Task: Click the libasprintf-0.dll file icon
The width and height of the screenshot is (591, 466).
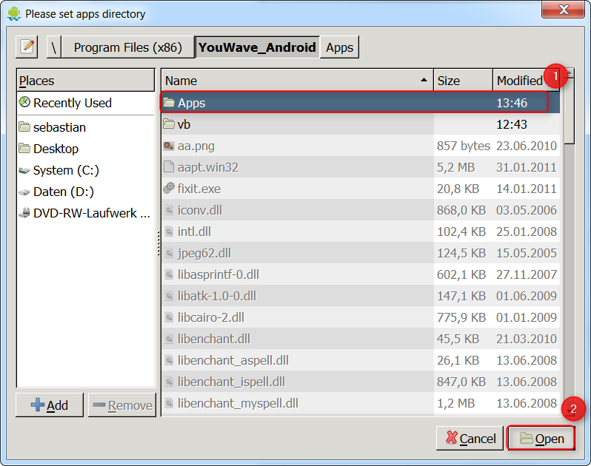Action: click(x=170, y=274)
